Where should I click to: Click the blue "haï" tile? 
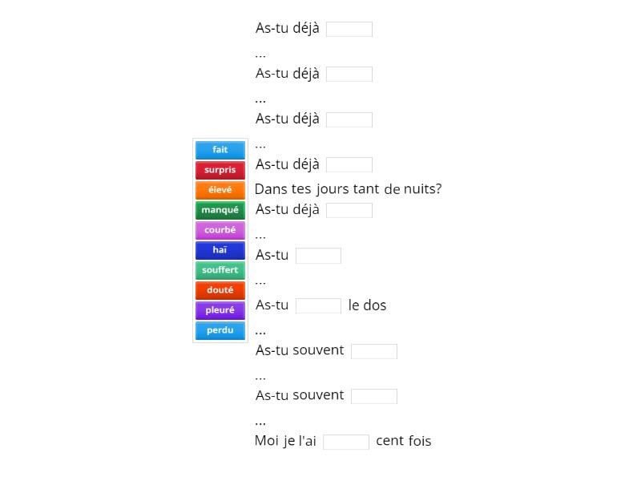point(220,250)
